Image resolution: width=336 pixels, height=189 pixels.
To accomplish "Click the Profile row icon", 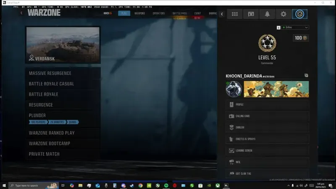I will (x=231, y=105).
